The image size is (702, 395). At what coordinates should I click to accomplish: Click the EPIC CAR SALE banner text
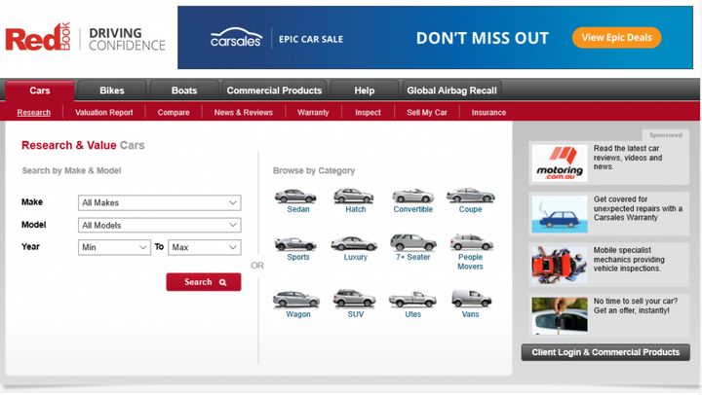click(x=311, y=39)
